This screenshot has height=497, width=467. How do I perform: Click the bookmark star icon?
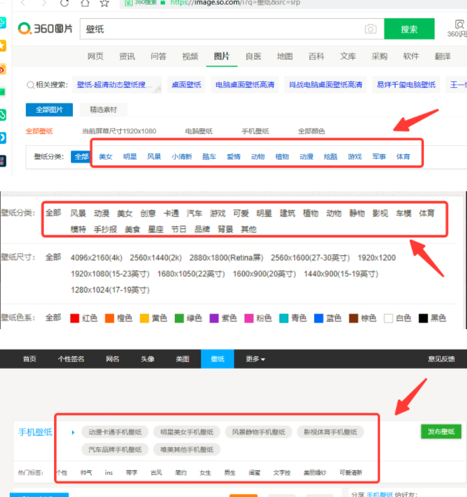tap(104, 3)
